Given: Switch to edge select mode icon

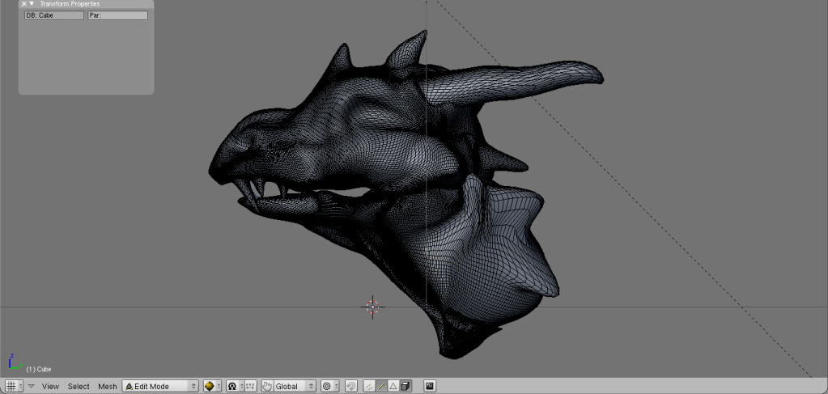Looking at the screenshot, I should tap(381, 386).
